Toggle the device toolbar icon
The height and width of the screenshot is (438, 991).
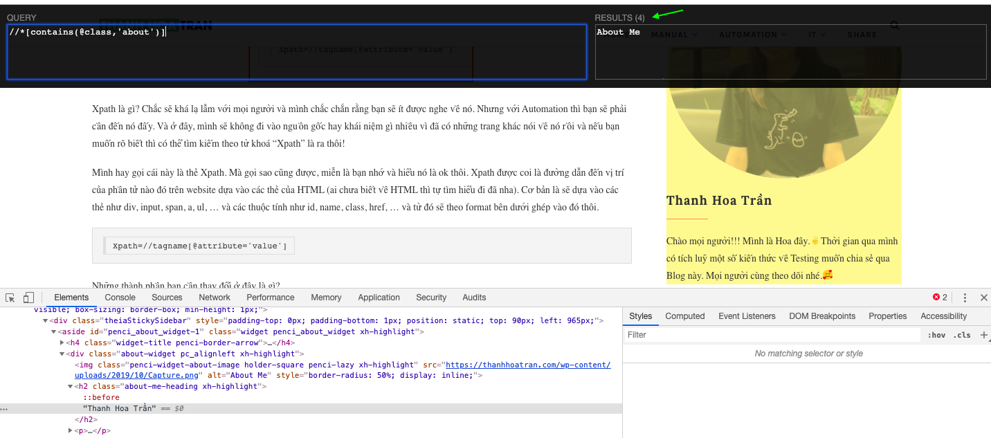point(28,298)
